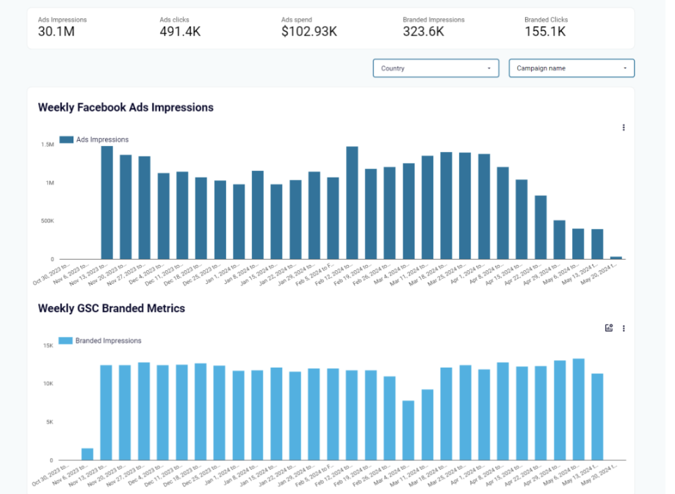Open the Weekly Facebook Ads Impressions chart options menu
675x494 pixels.
[624, 128]
